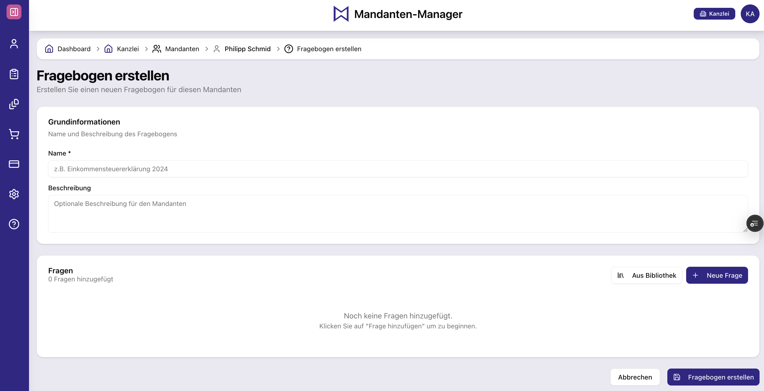Open the shopping cart section
This screenshot has height=391, width=764.
(x=14, y=134)
